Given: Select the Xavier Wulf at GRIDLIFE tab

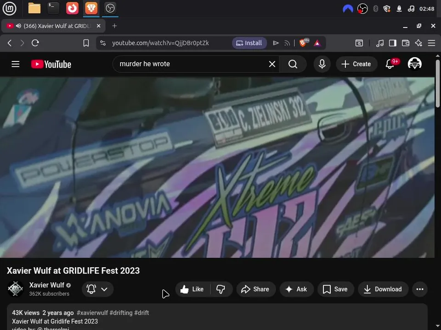Looking at the screenshot, I should pos(53,26).
